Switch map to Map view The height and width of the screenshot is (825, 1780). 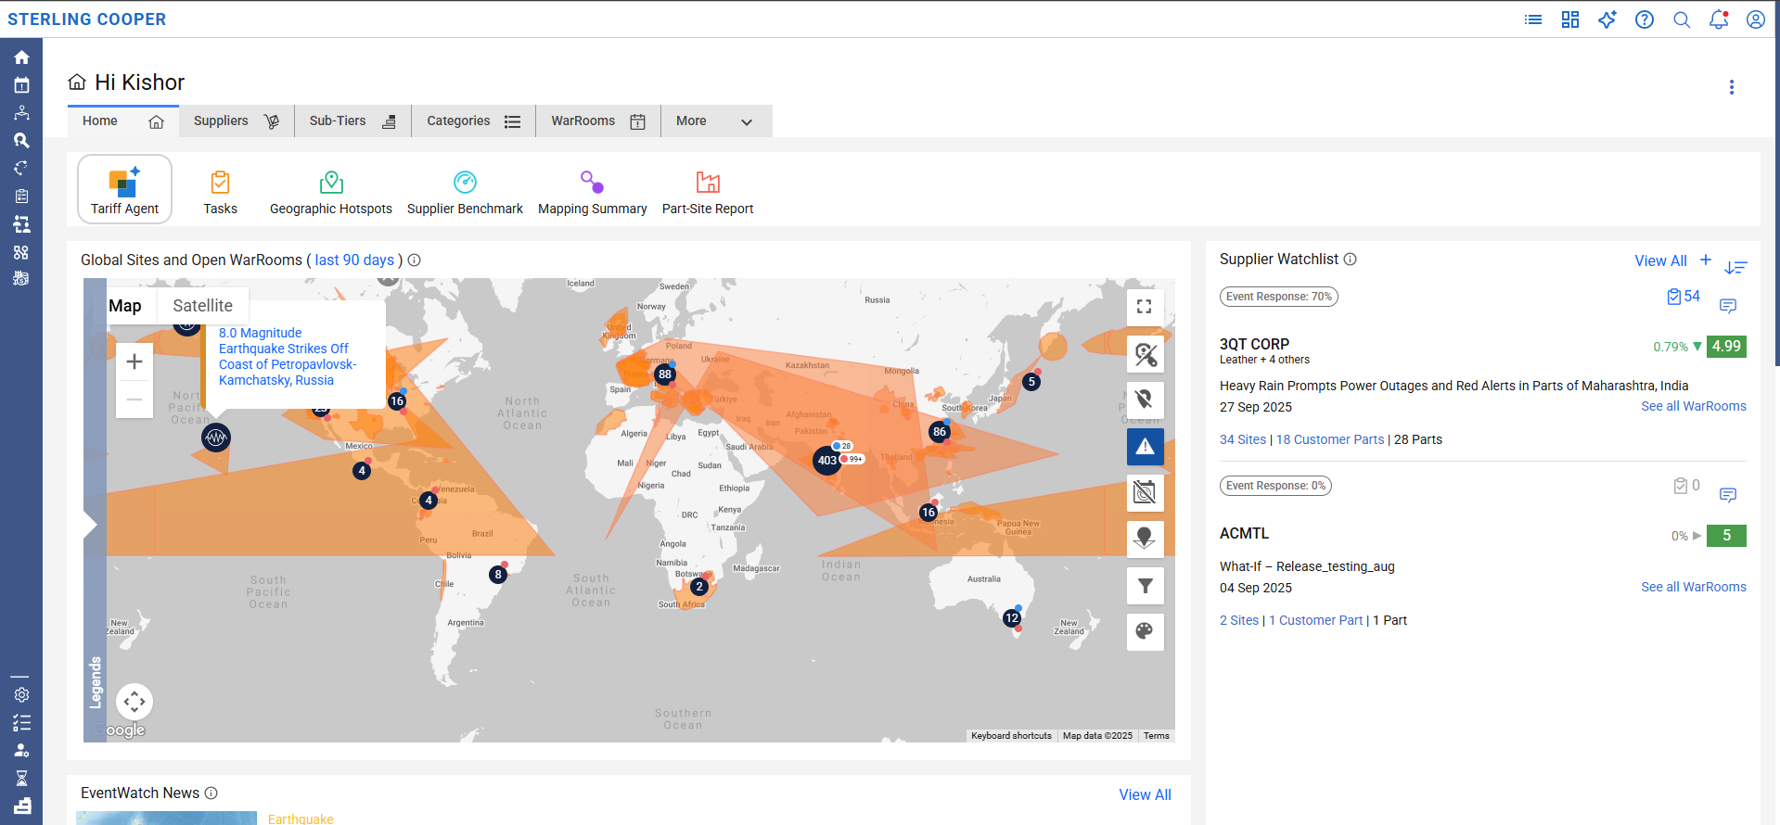(125, 306)
